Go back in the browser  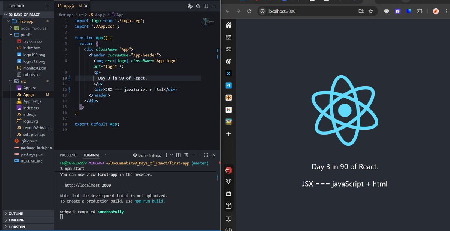click(228, 11)
